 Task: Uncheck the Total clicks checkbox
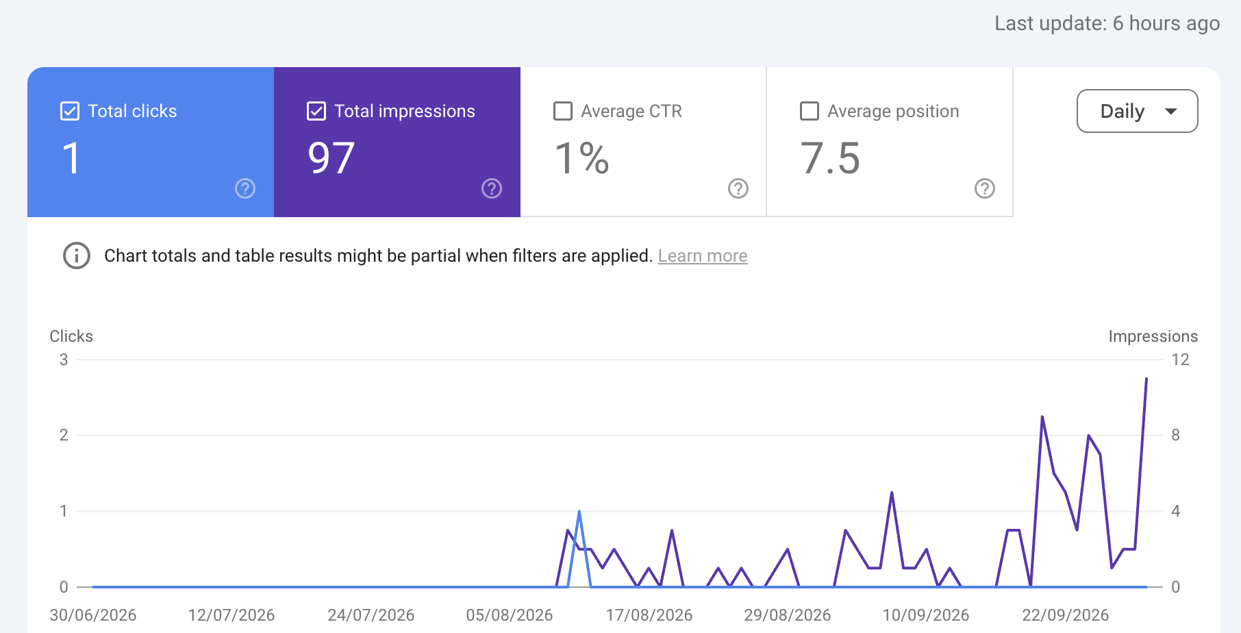70,111
